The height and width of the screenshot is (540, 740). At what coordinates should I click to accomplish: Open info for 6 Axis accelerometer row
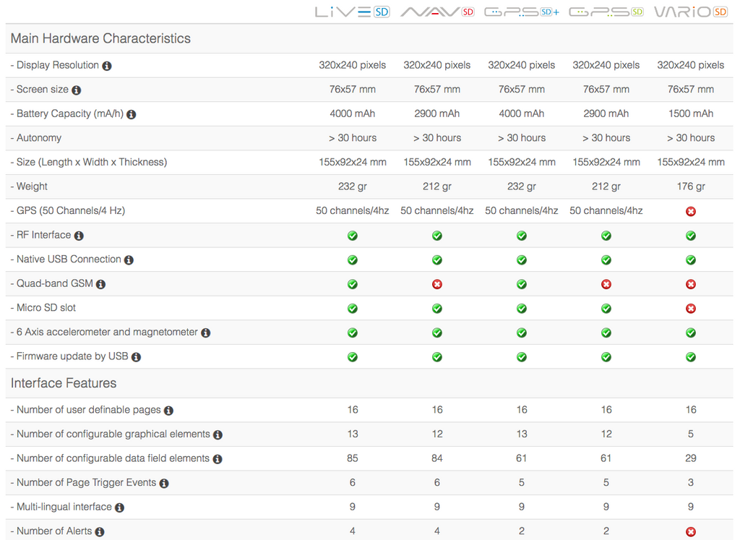pyautogui.click(x=205, y=333)
